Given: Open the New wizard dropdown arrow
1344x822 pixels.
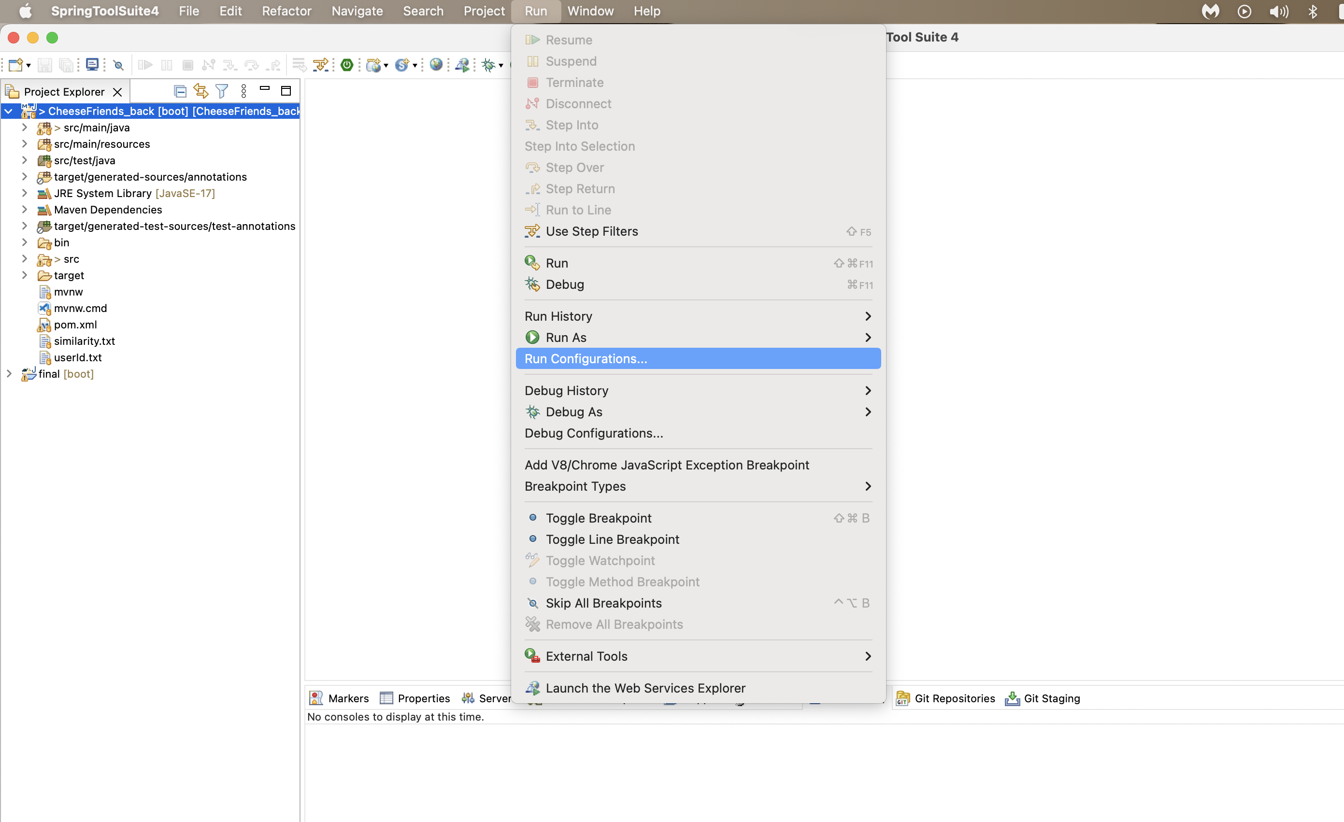Looking at the screenshot, I should coord(29,66).
